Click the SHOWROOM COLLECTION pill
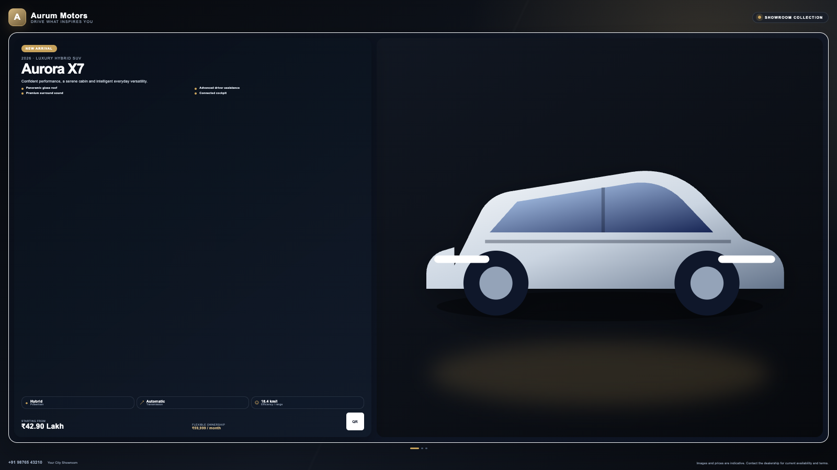The image size is (837, 470). 790,17
